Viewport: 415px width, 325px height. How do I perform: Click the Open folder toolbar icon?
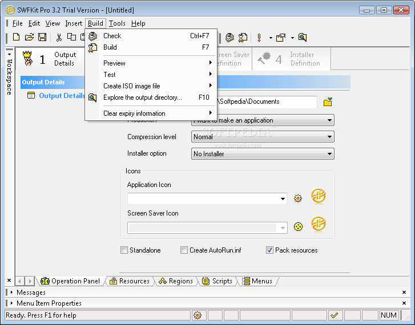(x=29, y=37)
